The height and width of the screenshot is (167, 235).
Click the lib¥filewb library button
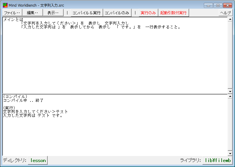click(218, 160)
